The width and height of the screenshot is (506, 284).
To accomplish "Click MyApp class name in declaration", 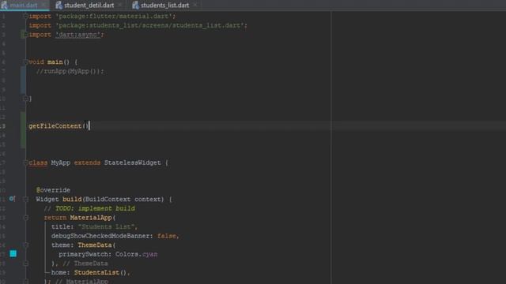I will (60, 163).
